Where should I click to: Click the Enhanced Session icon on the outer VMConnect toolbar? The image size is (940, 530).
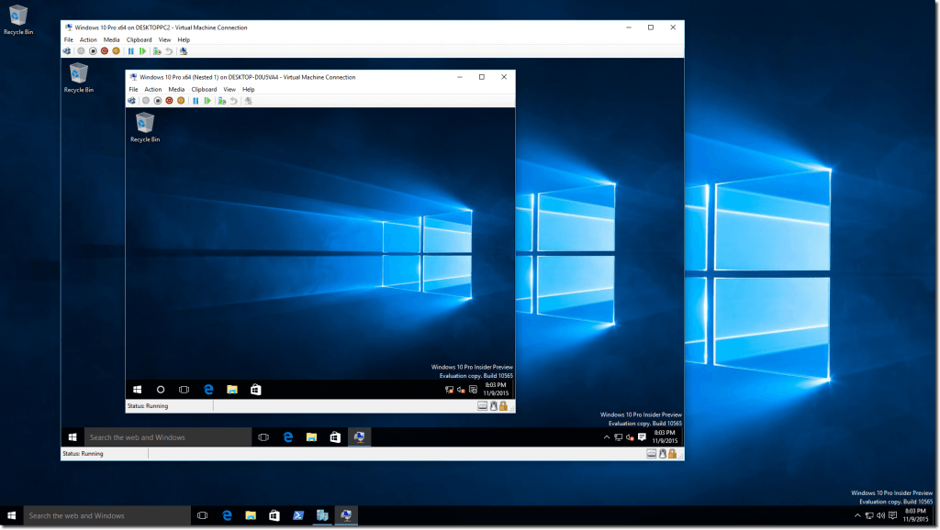(184, 51)
